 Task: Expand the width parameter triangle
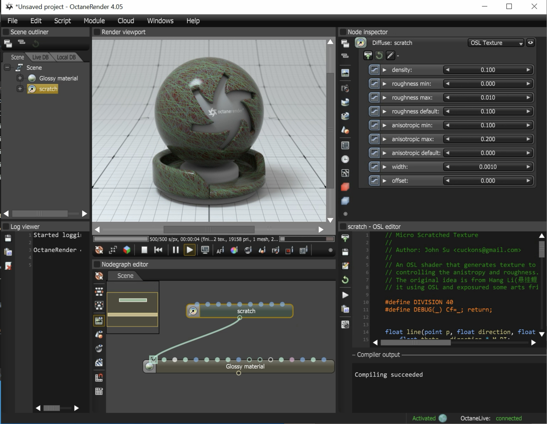point(384,167)
